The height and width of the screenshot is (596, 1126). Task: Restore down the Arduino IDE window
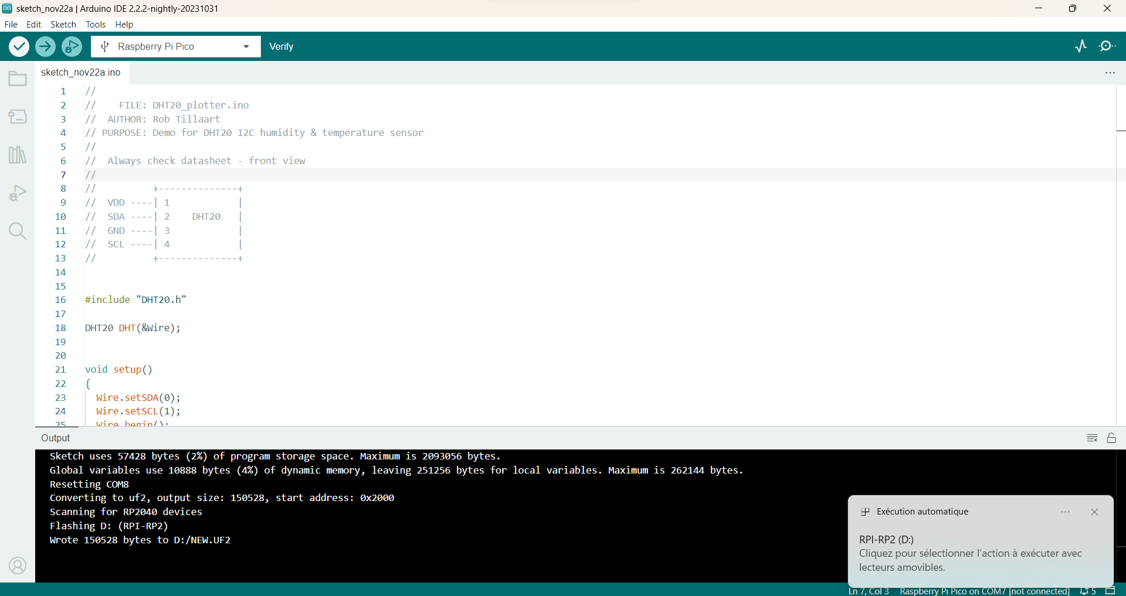pyautogui.click(x=1073, y=8)
